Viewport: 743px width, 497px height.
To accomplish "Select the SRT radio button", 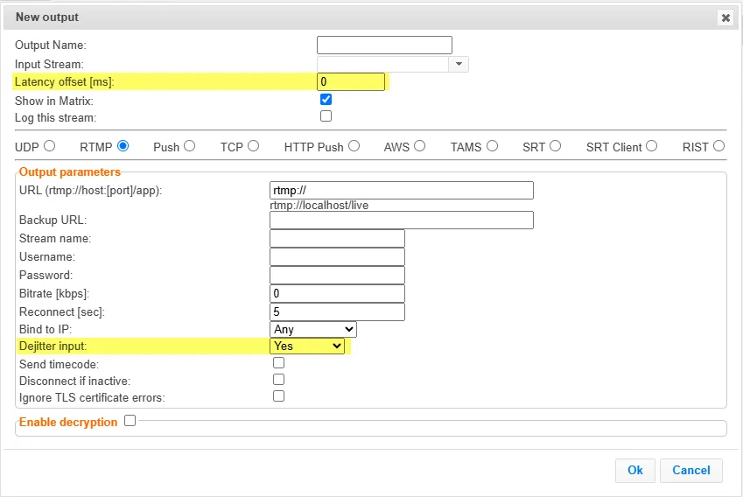I will coord(556,146).
